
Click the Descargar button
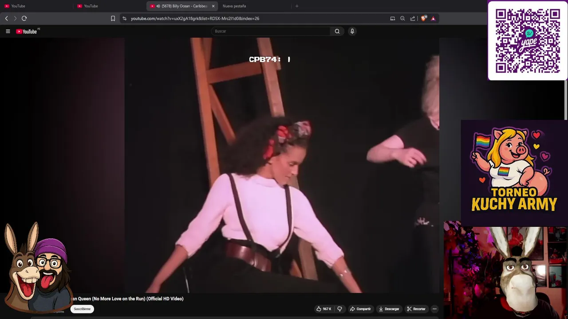click(389, 309)
